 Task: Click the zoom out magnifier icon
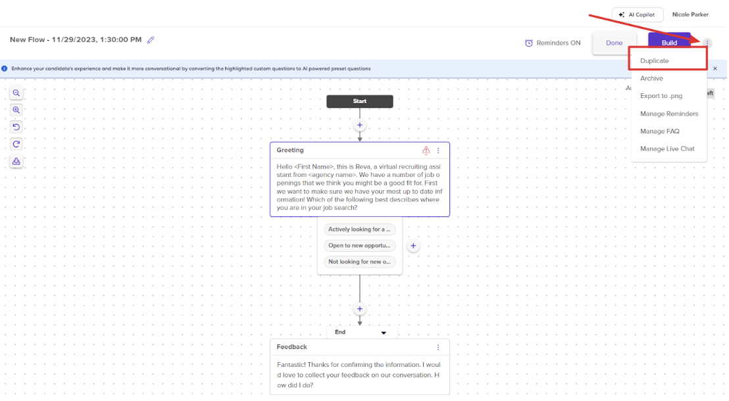[x=16, y=93]
